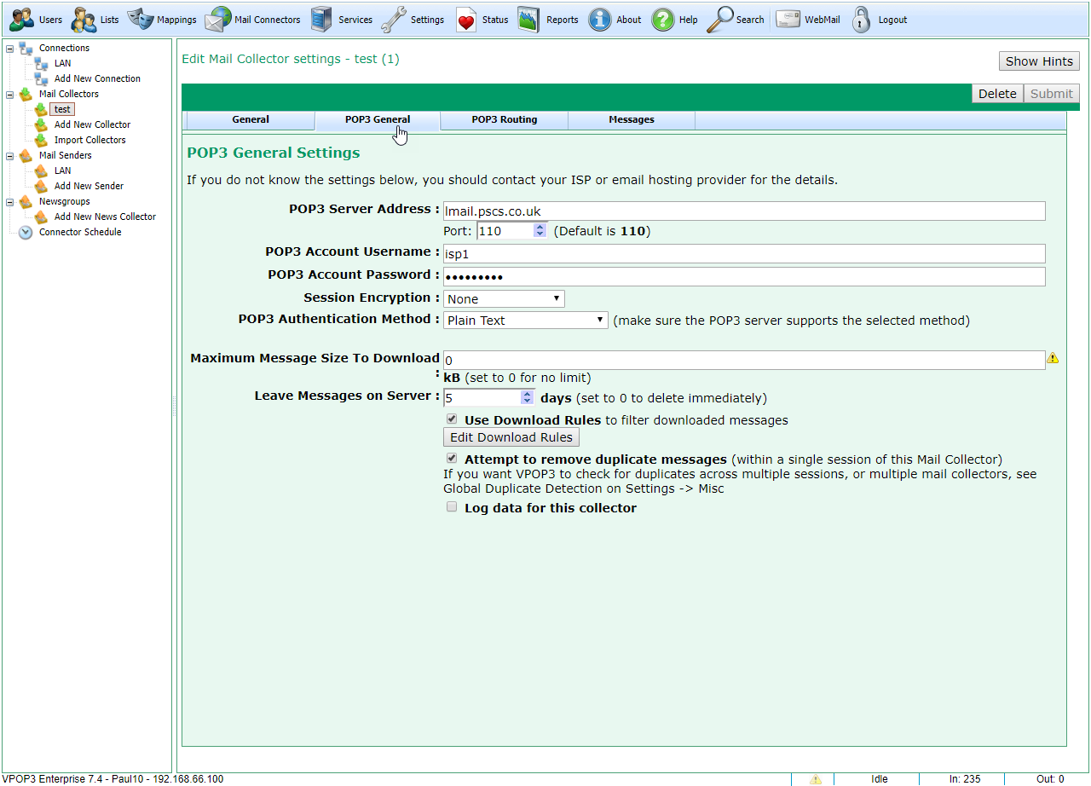Viewport: 1091px width, 786px height.
Task: Open the Reports chart icon
Action: coord(528,20)
